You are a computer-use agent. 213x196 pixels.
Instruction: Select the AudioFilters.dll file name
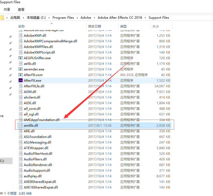click(35, 159)
